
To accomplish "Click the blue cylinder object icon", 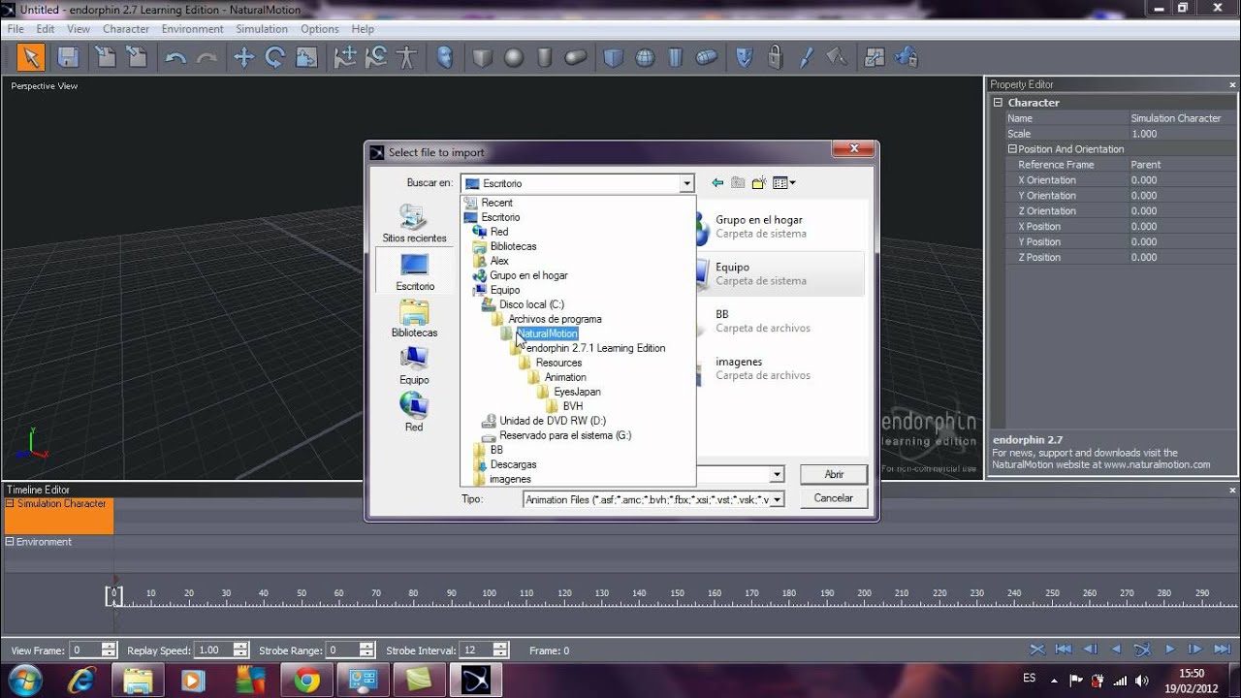I will 676,58.
